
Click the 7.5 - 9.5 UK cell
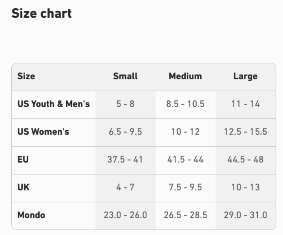185,187
